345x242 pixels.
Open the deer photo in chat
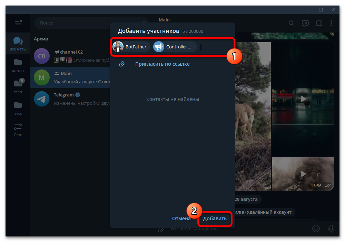(x=253, y=117)
